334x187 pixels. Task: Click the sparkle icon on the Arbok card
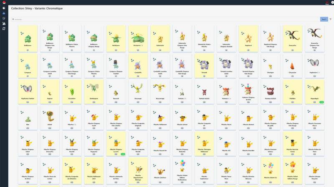[x=44, y=112]
